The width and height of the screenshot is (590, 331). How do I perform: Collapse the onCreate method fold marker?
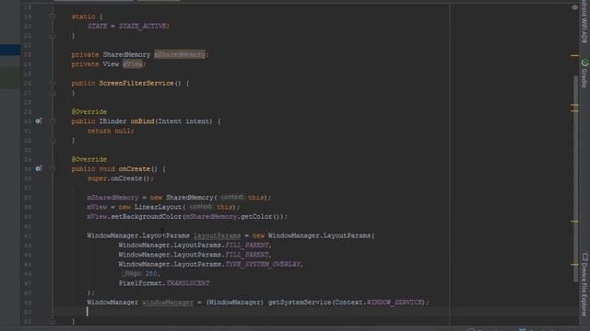pos(53,169)
